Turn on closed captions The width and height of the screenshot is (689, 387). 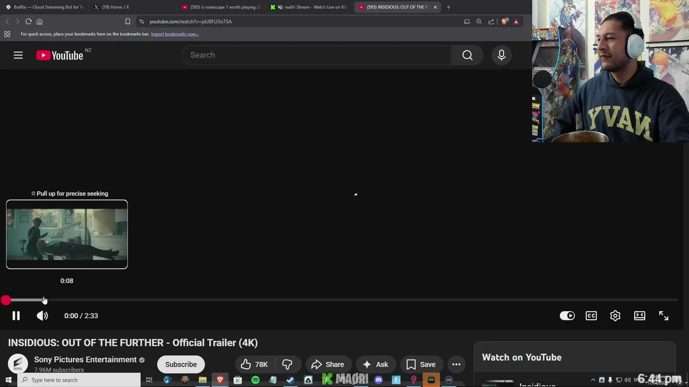(591, 316)
